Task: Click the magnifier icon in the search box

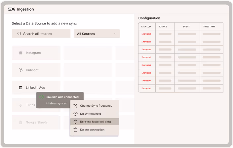Action: click(19, 34)
